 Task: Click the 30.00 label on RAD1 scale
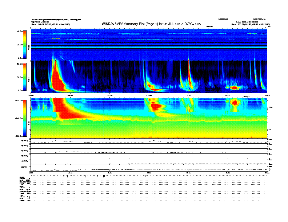pos(20,77)
